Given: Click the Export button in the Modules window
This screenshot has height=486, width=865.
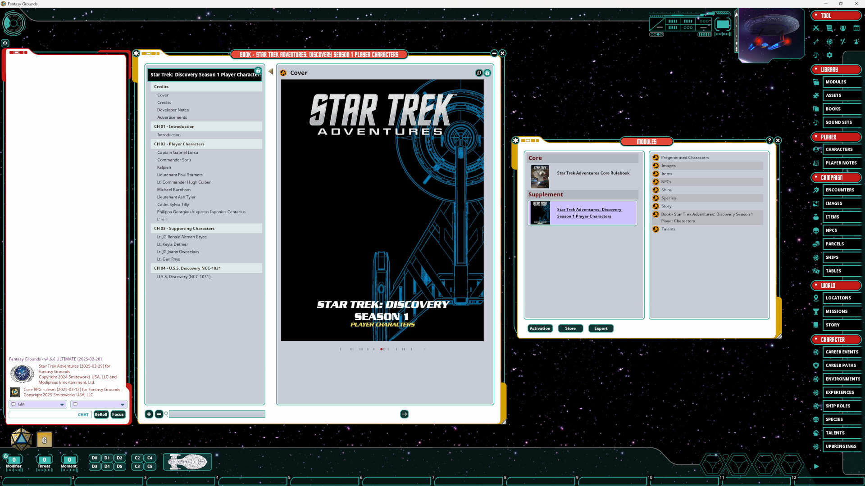Looking at the screenshot, I should coord(601,328).
